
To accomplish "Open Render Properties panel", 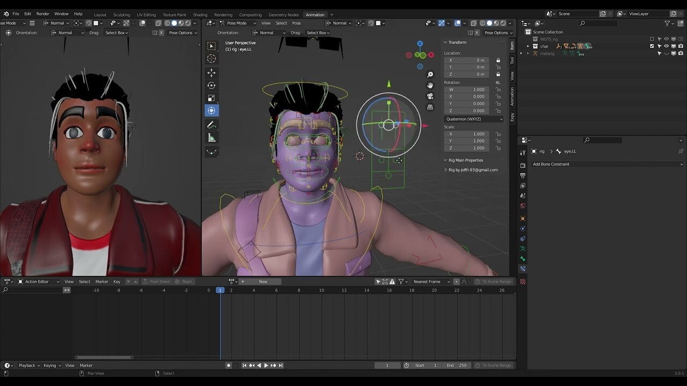I will point(523,165).
